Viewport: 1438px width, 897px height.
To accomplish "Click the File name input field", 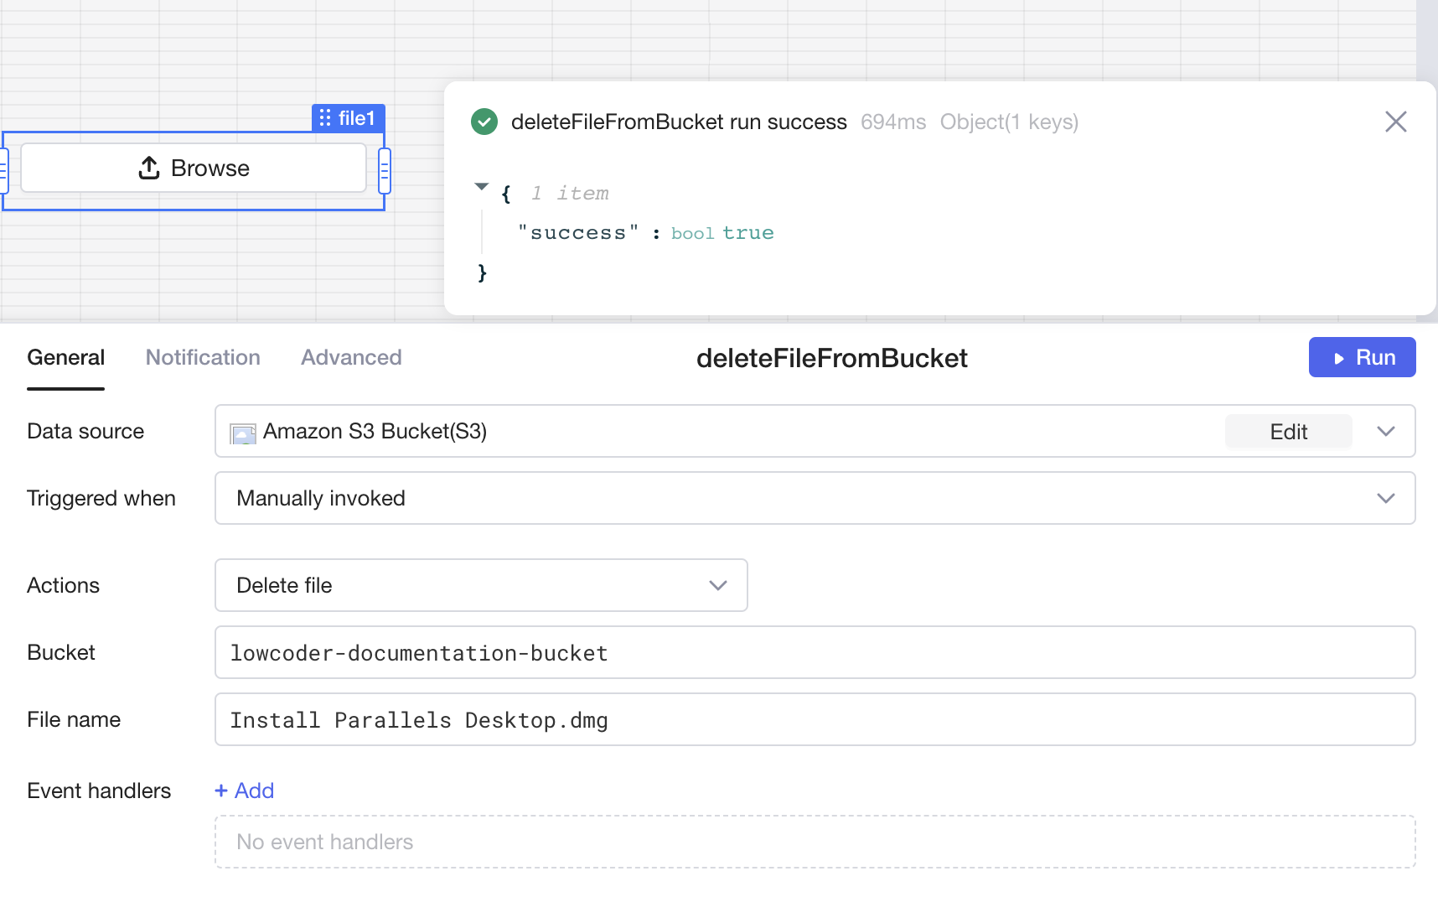I will coord(814,720).
